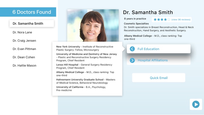The width and height of the screenshot is (204, 115).
Task: Open the view 36 reviews link
Action: pos(181,20)
